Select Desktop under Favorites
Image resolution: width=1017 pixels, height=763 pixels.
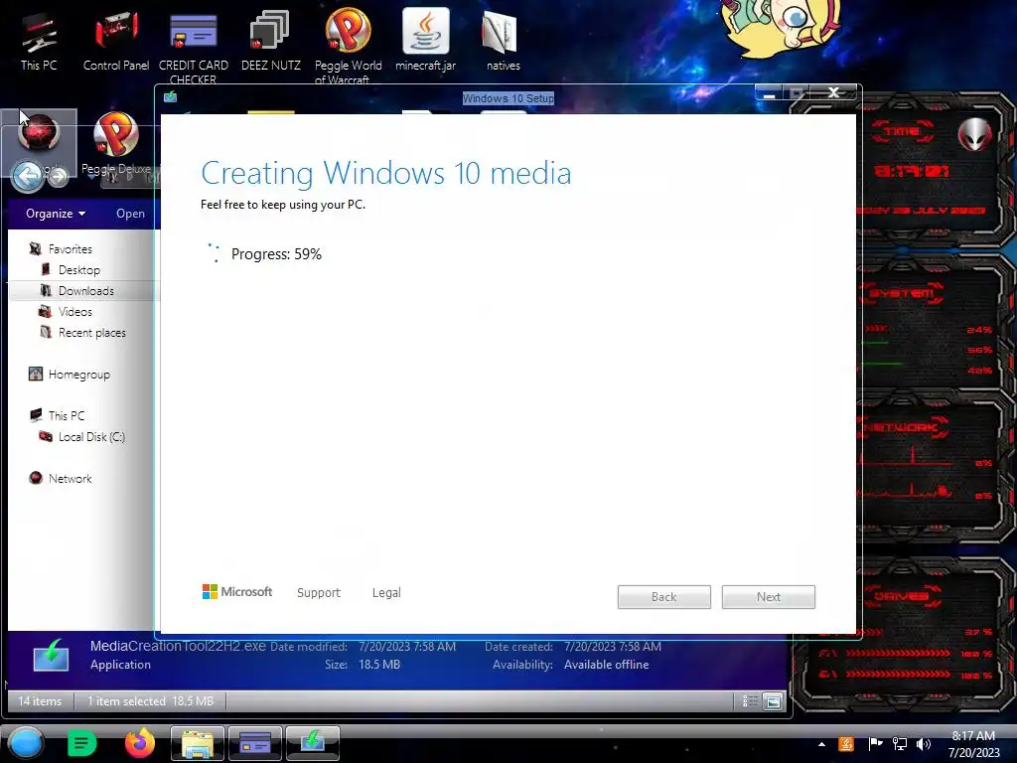coord(79,270)
